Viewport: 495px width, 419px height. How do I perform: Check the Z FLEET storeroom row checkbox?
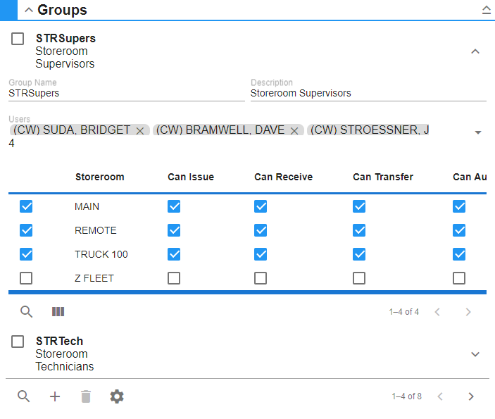26,278
